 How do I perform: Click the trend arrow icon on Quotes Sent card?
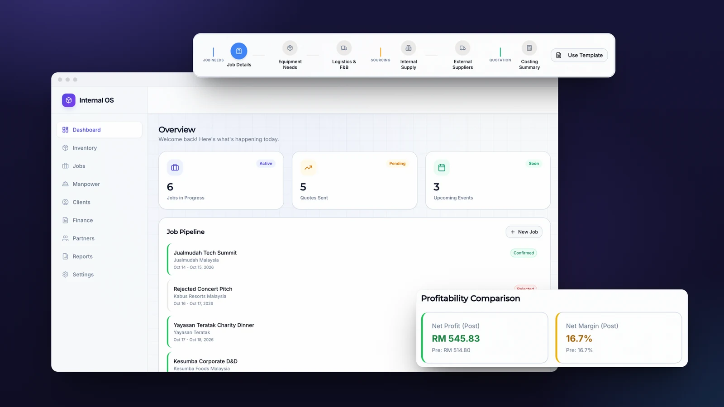click(x=308, y=168)
